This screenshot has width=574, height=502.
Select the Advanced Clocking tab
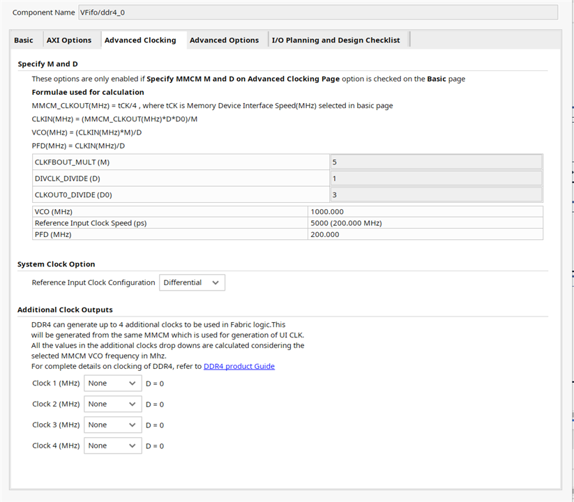coord(140,40)
